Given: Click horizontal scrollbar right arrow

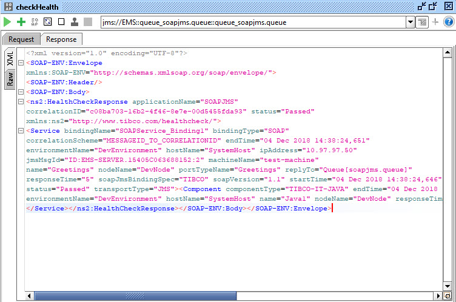Looking at the screenshot, I should tap(438, 296).
